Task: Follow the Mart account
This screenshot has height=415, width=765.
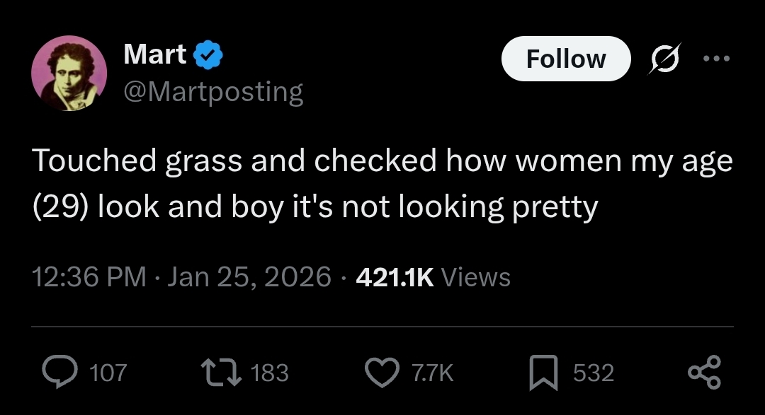Action: click(x=566, y=59)
